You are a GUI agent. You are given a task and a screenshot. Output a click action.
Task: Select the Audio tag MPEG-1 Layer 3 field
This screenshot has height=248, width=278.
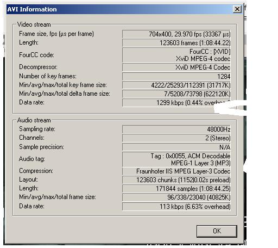pyautogui.click(x=176, y=159)
